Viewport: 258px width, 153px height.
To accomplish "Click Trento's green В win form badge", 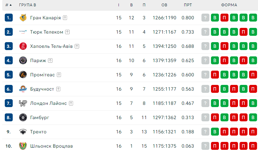I will [x=215, y=132].
